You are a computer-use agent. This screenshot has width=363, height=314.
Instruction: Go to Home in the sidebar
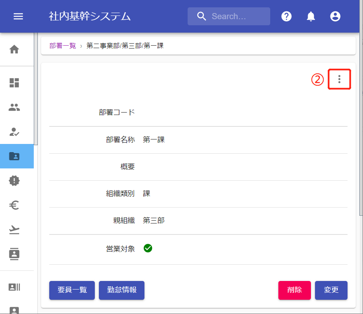click(x=14, y=49)
